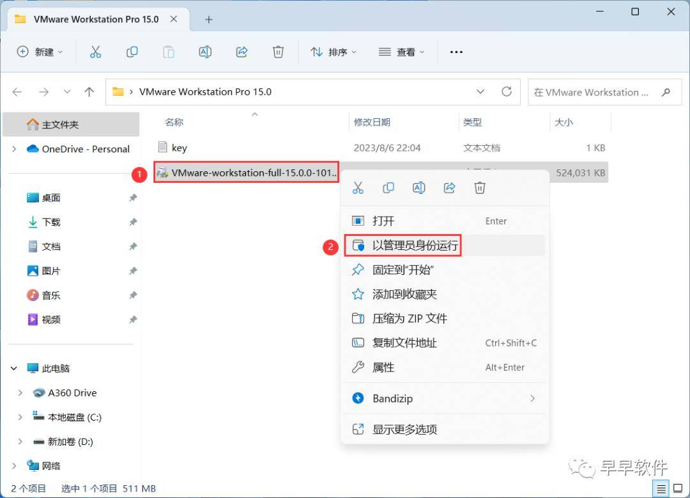690x498 pixels.
Task: Open 图片 (Pictures) in sidebar
Action: (x=50, y=271)
